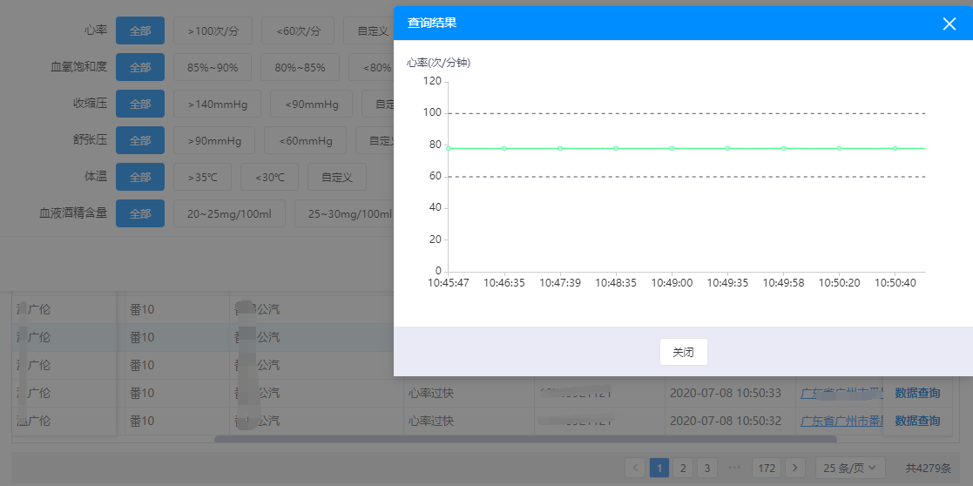Image resolution: width=973 pixels, height=486 pixels.
Task: Select 全部 for the 血液酒精含量 filter
Action: click(x=140, y=213)
